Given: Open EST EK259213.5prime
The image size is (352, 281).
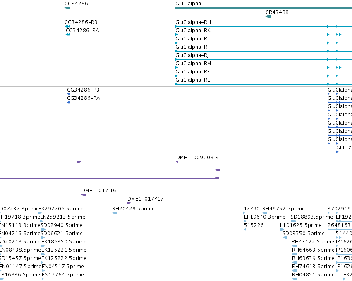Looking at the screenshot, I should [x=62, y=217].
